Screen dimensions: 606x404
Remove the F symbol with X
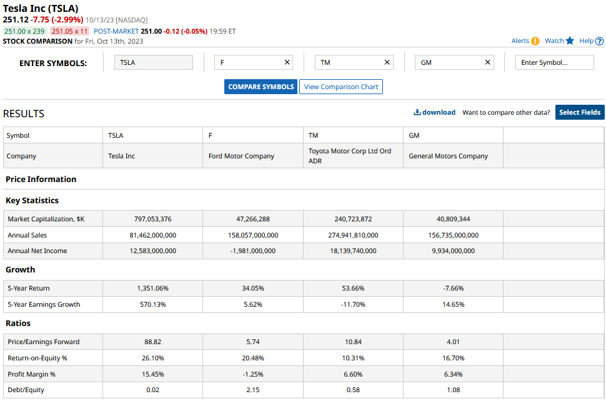[287, 62]
